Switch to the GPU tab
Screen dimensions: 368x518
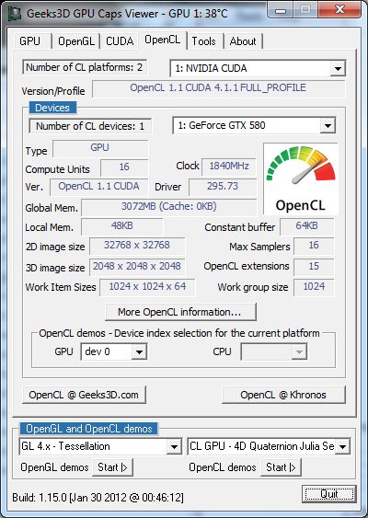click(30, 41)
